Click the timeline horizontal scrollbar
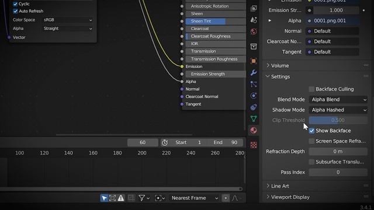374x210 pixels. pyautogui.click(x=121, y=189)
